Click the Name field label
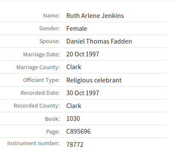This screenshot has width=174, height=155. point(51,16)
